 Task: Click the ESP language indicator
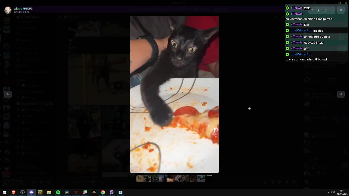(333, 192)
